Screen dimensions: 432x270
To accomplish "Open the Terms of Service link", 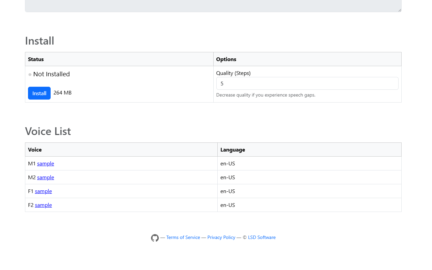I will coord(183,237).
